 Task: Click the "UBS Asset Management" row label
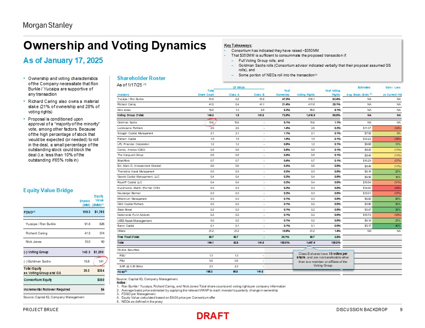(134, 221)
